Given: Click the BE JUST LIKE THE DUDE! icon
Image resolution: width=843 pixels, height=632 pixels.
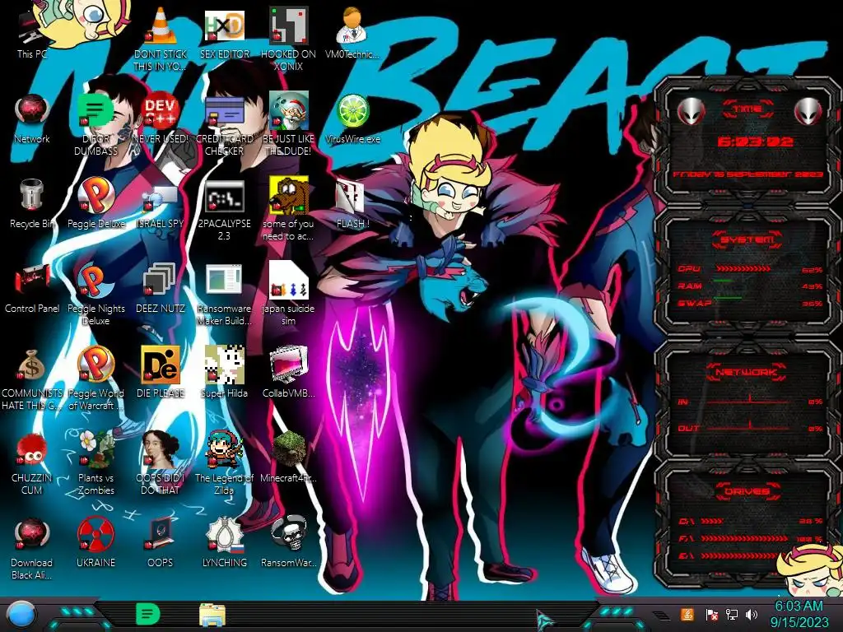Looking at the screenshot, I should (289, 123).
